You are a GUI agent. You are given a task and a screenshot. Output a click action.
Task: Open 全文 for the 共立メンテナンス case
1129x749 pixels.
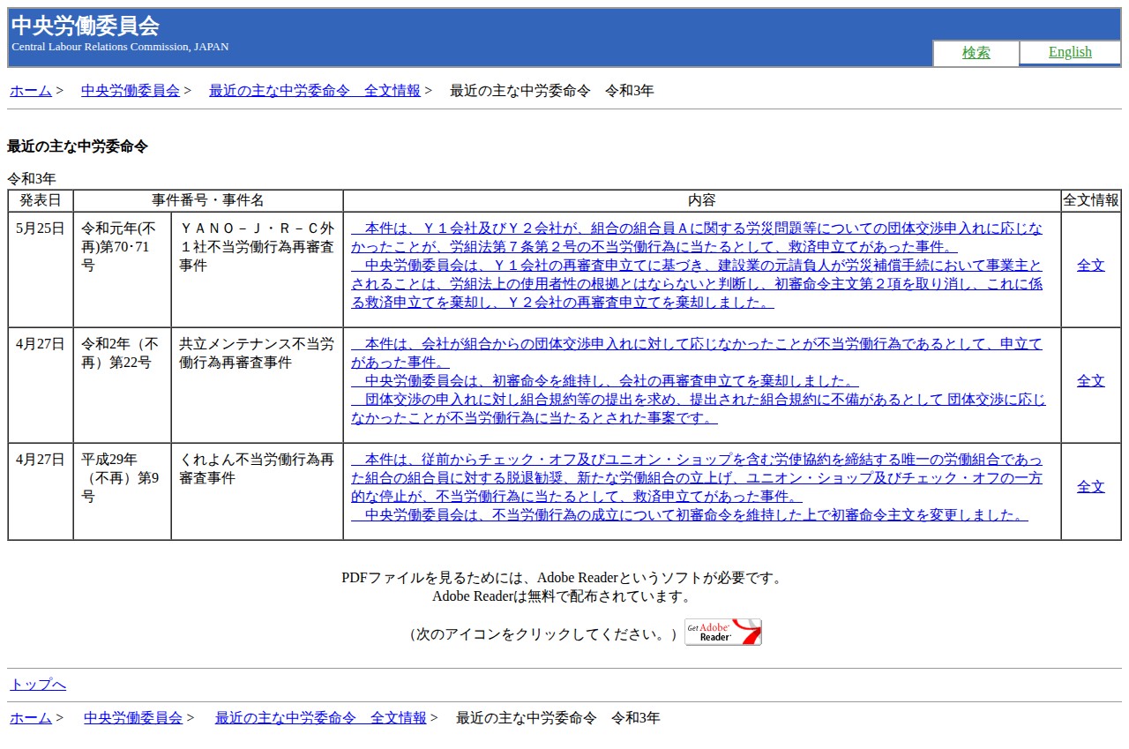1090,381
